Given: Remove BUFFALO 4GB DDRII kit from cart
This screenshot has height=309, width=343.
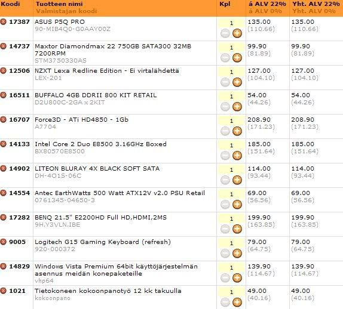Looking at the screenshot, I should [3, 95].
